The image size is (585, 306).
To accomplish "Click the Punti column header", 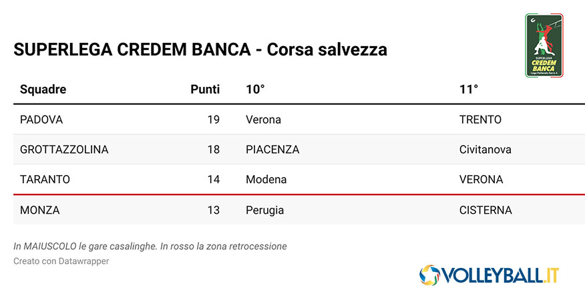I will point(205,90).
